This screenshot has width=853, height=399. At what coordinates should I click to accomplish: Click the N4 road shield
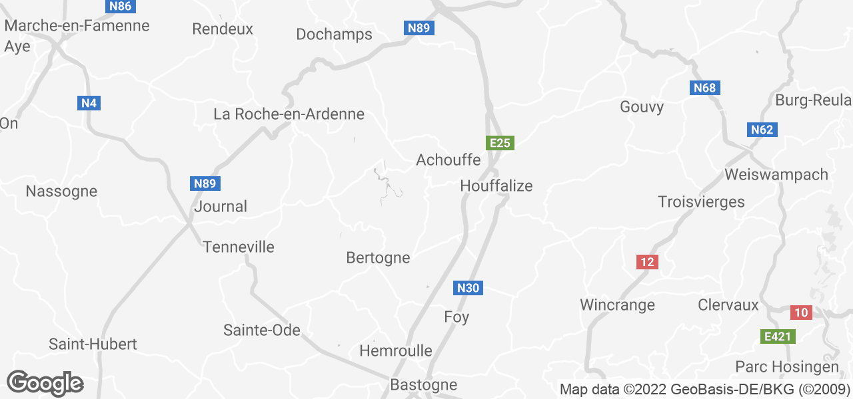pyautogui.click(x=89, y=103)
